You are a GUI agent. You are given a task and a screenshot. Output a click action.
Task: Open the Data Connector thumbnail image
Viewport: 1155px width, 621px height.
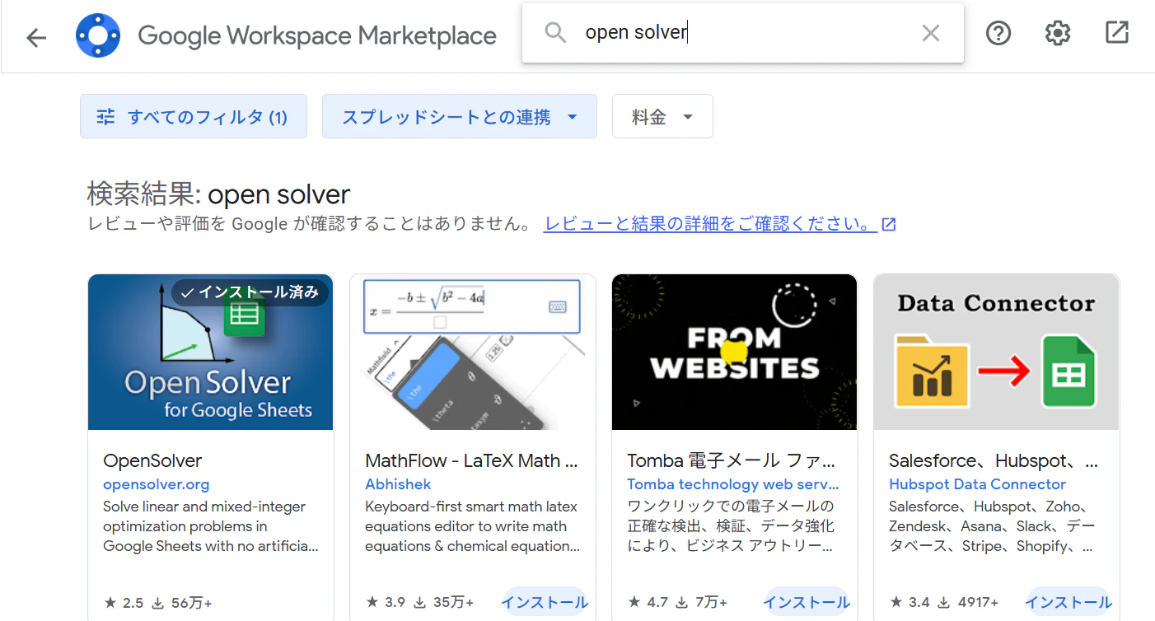(x=997, y=352)
